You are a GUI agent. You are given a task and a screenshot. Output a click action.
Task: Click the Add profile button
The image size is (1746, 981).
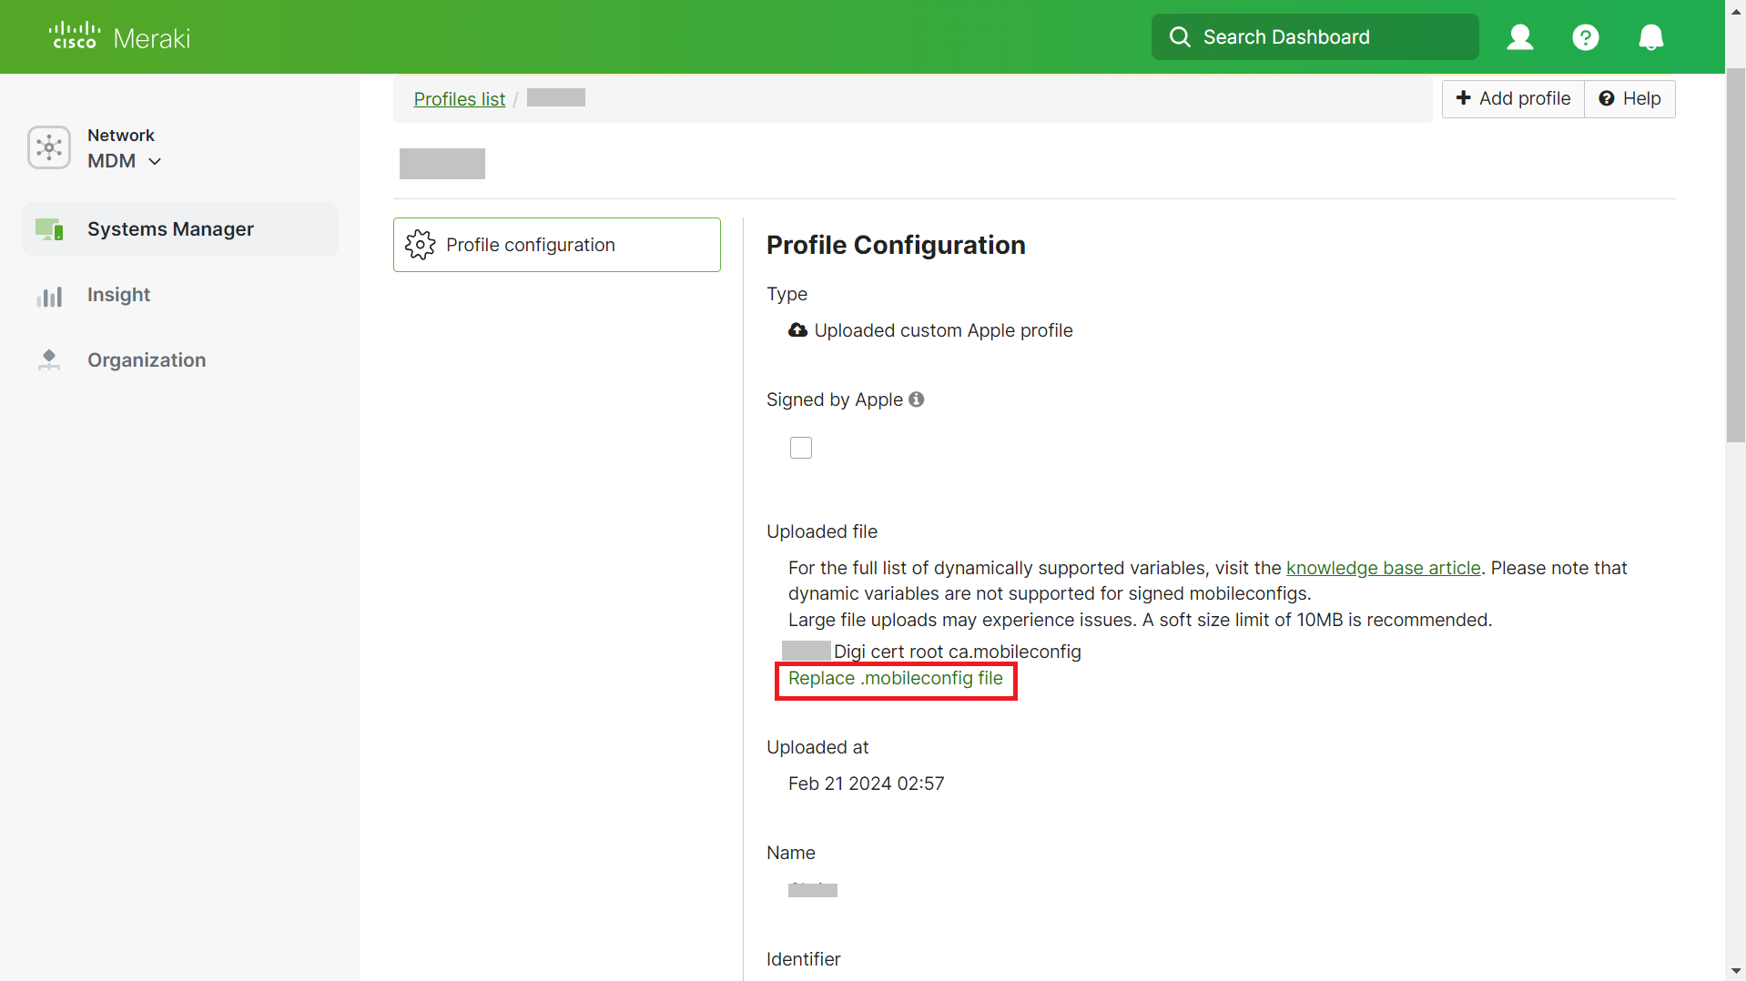(x=1513, y=98)
